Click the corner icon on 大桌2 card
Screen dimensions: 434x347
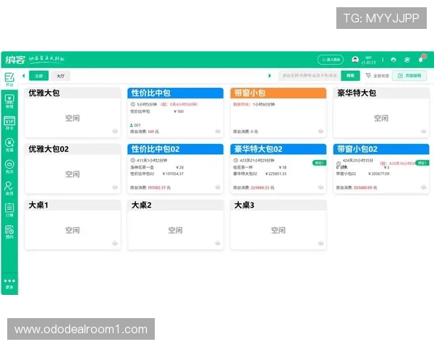click(218, 244)
